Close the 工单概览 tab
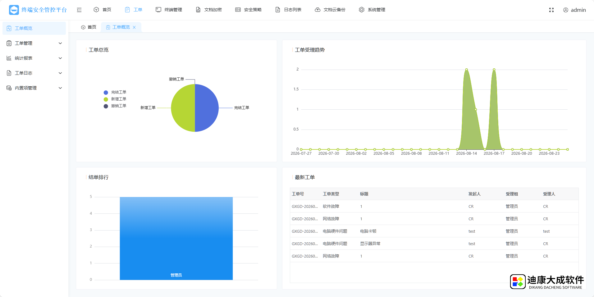The height and width of the screenshot is (297, 594). (134, 27)
